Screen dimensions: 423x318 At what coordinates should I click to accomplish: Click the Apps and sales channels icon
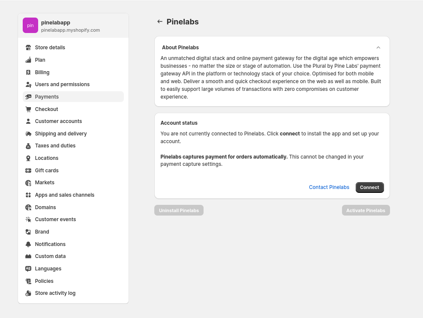(x=28, y=195)
